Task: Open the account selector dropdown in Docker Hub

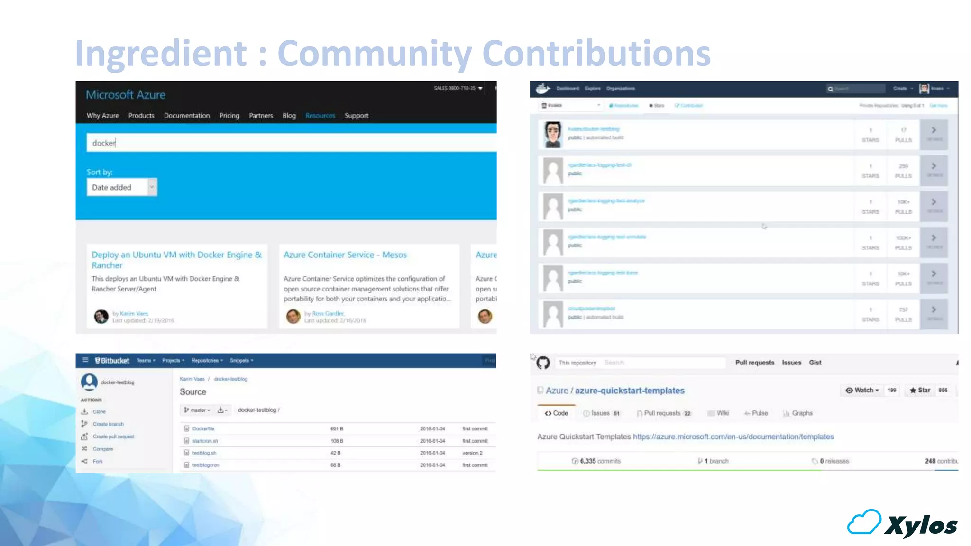Action: pyautogui.click(x=571, y=105)
